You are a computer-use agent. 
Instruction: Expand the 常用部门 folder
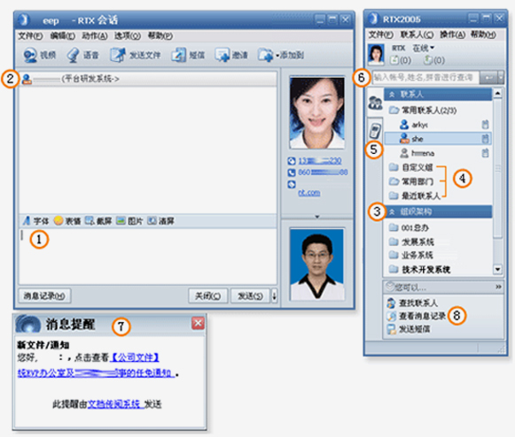pyautogui.click(x=411, y=181)
